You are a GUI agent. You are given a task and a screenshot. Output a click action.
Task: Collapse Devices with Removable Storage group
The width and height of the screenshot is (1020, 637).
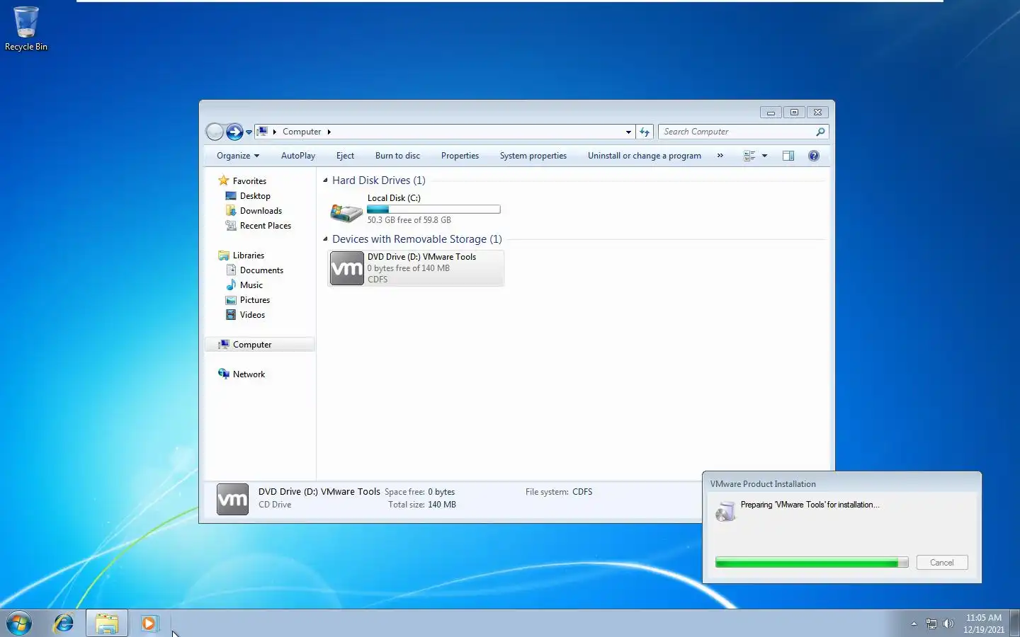[x=325, y=239]
